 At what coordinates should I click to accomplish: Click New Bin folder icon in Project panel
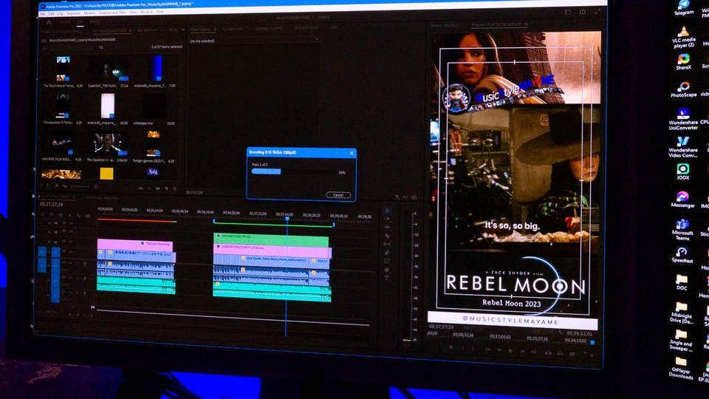158,188
